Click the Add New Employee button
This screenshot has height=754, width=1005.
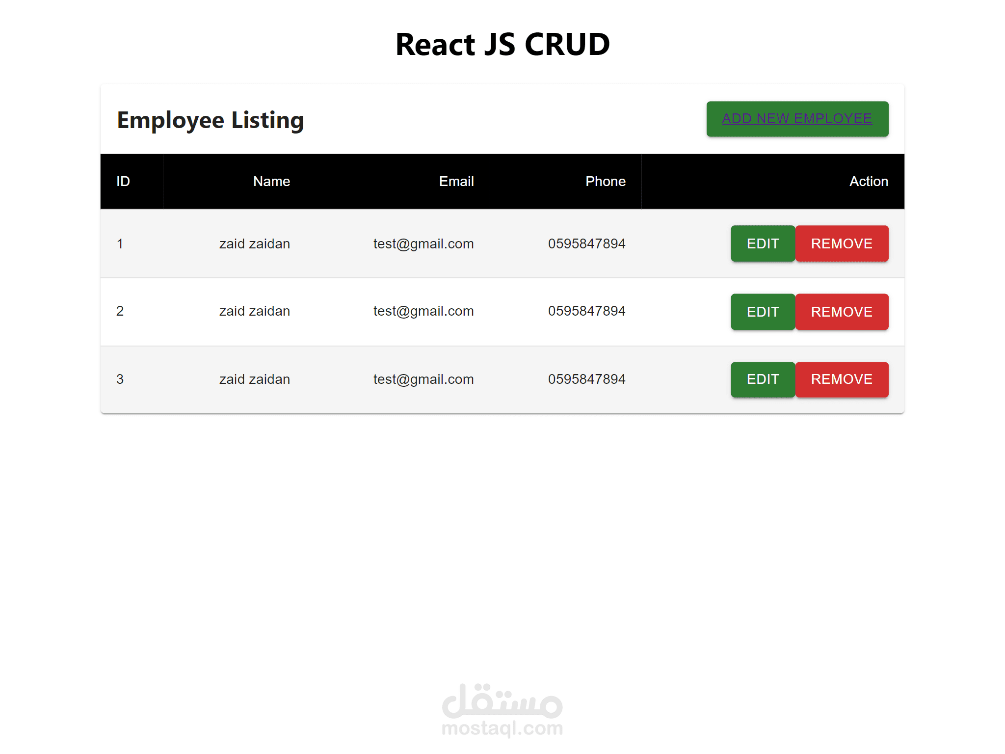[x=797, y=119]
